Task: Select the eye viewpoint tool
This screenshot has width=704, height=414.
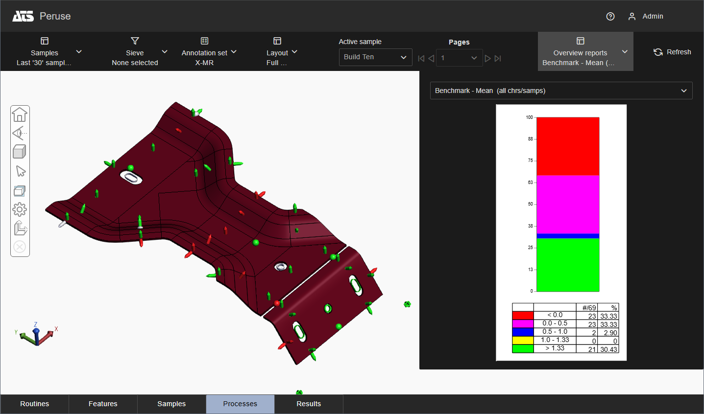Action: [20, 133]
